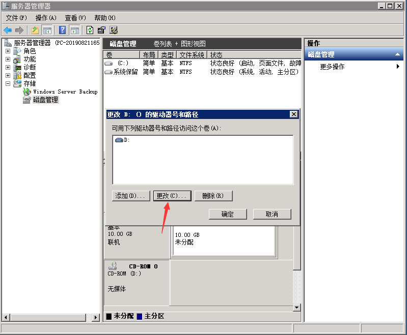The width and height of the screenshot is (407, 335).
Task: Expand the 角色 tree node
Action: (8, 51)
